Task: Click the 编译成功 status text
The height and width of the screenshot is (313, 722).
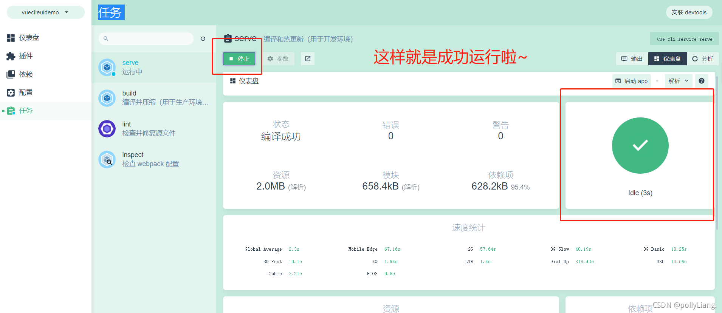Action: click(x=281, y=136)
